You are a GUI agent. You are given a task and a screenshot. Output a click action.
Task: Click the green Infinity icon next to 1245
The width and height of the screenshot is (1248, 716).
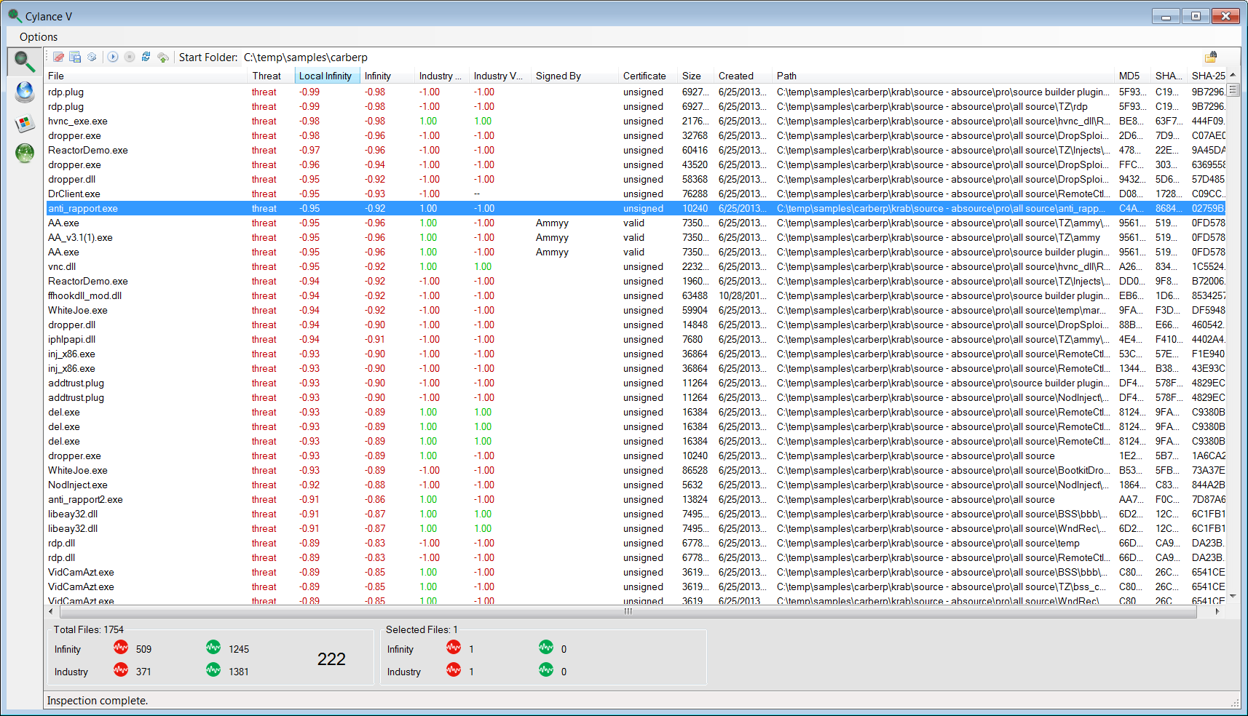point(213,647)
